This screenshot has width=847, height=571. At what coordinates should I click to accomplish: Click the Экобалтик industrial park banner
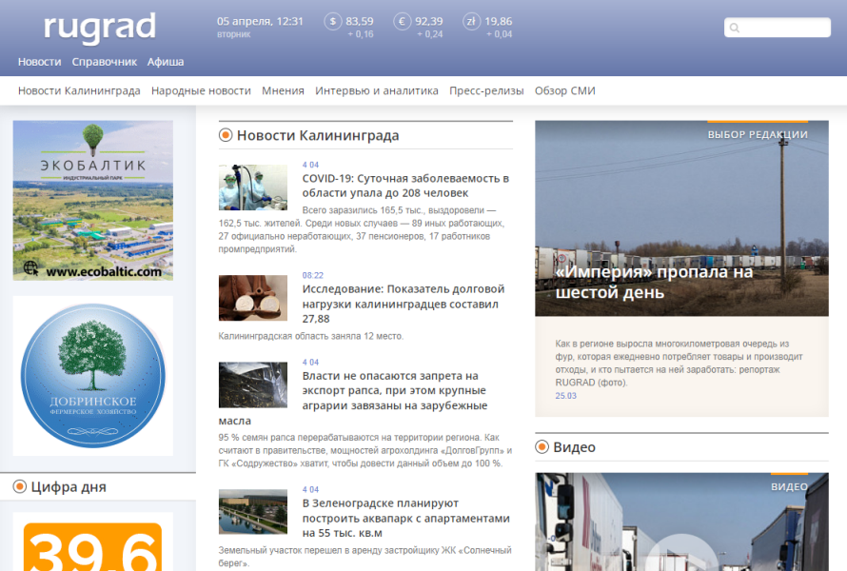93,200
